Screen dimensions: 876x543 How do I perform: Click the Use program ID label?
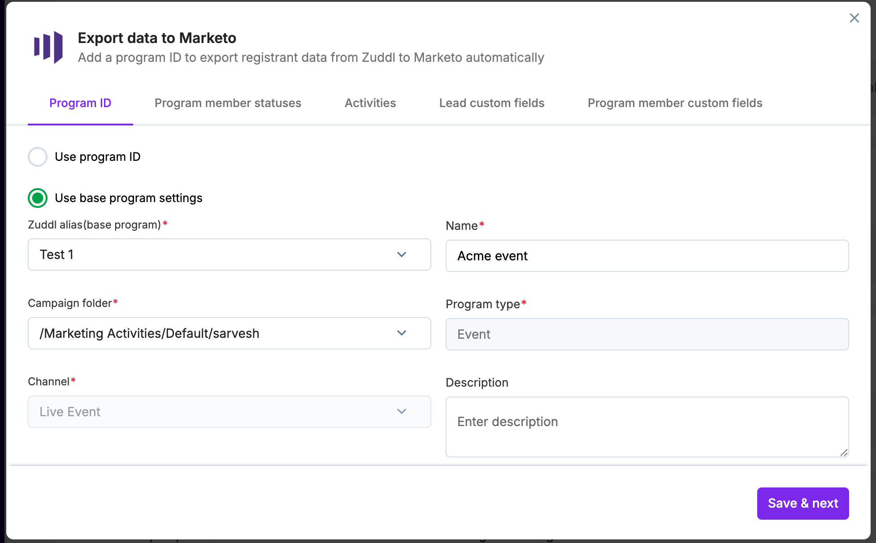click(x=98, y=157)
